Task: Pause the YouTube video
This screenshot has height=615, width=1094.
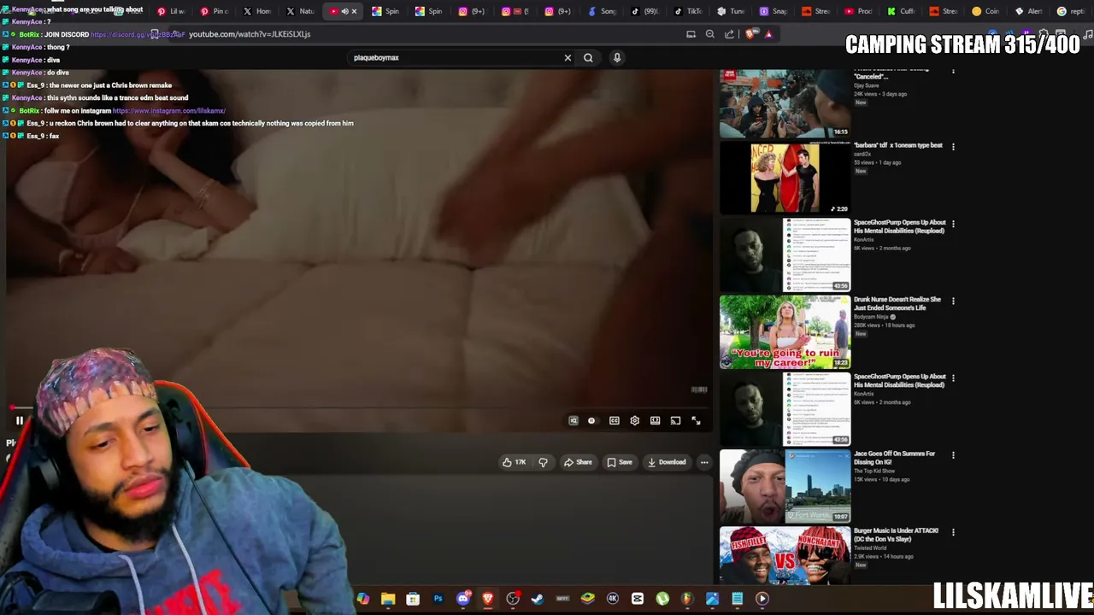Action: (x=19, y=420)
